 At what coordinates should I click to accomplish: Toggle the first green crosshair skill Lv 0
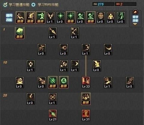[61, 17]
